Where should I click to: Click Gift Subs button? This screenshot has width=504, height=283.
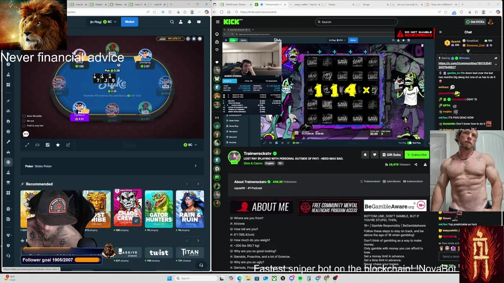(x=391, y=155)
